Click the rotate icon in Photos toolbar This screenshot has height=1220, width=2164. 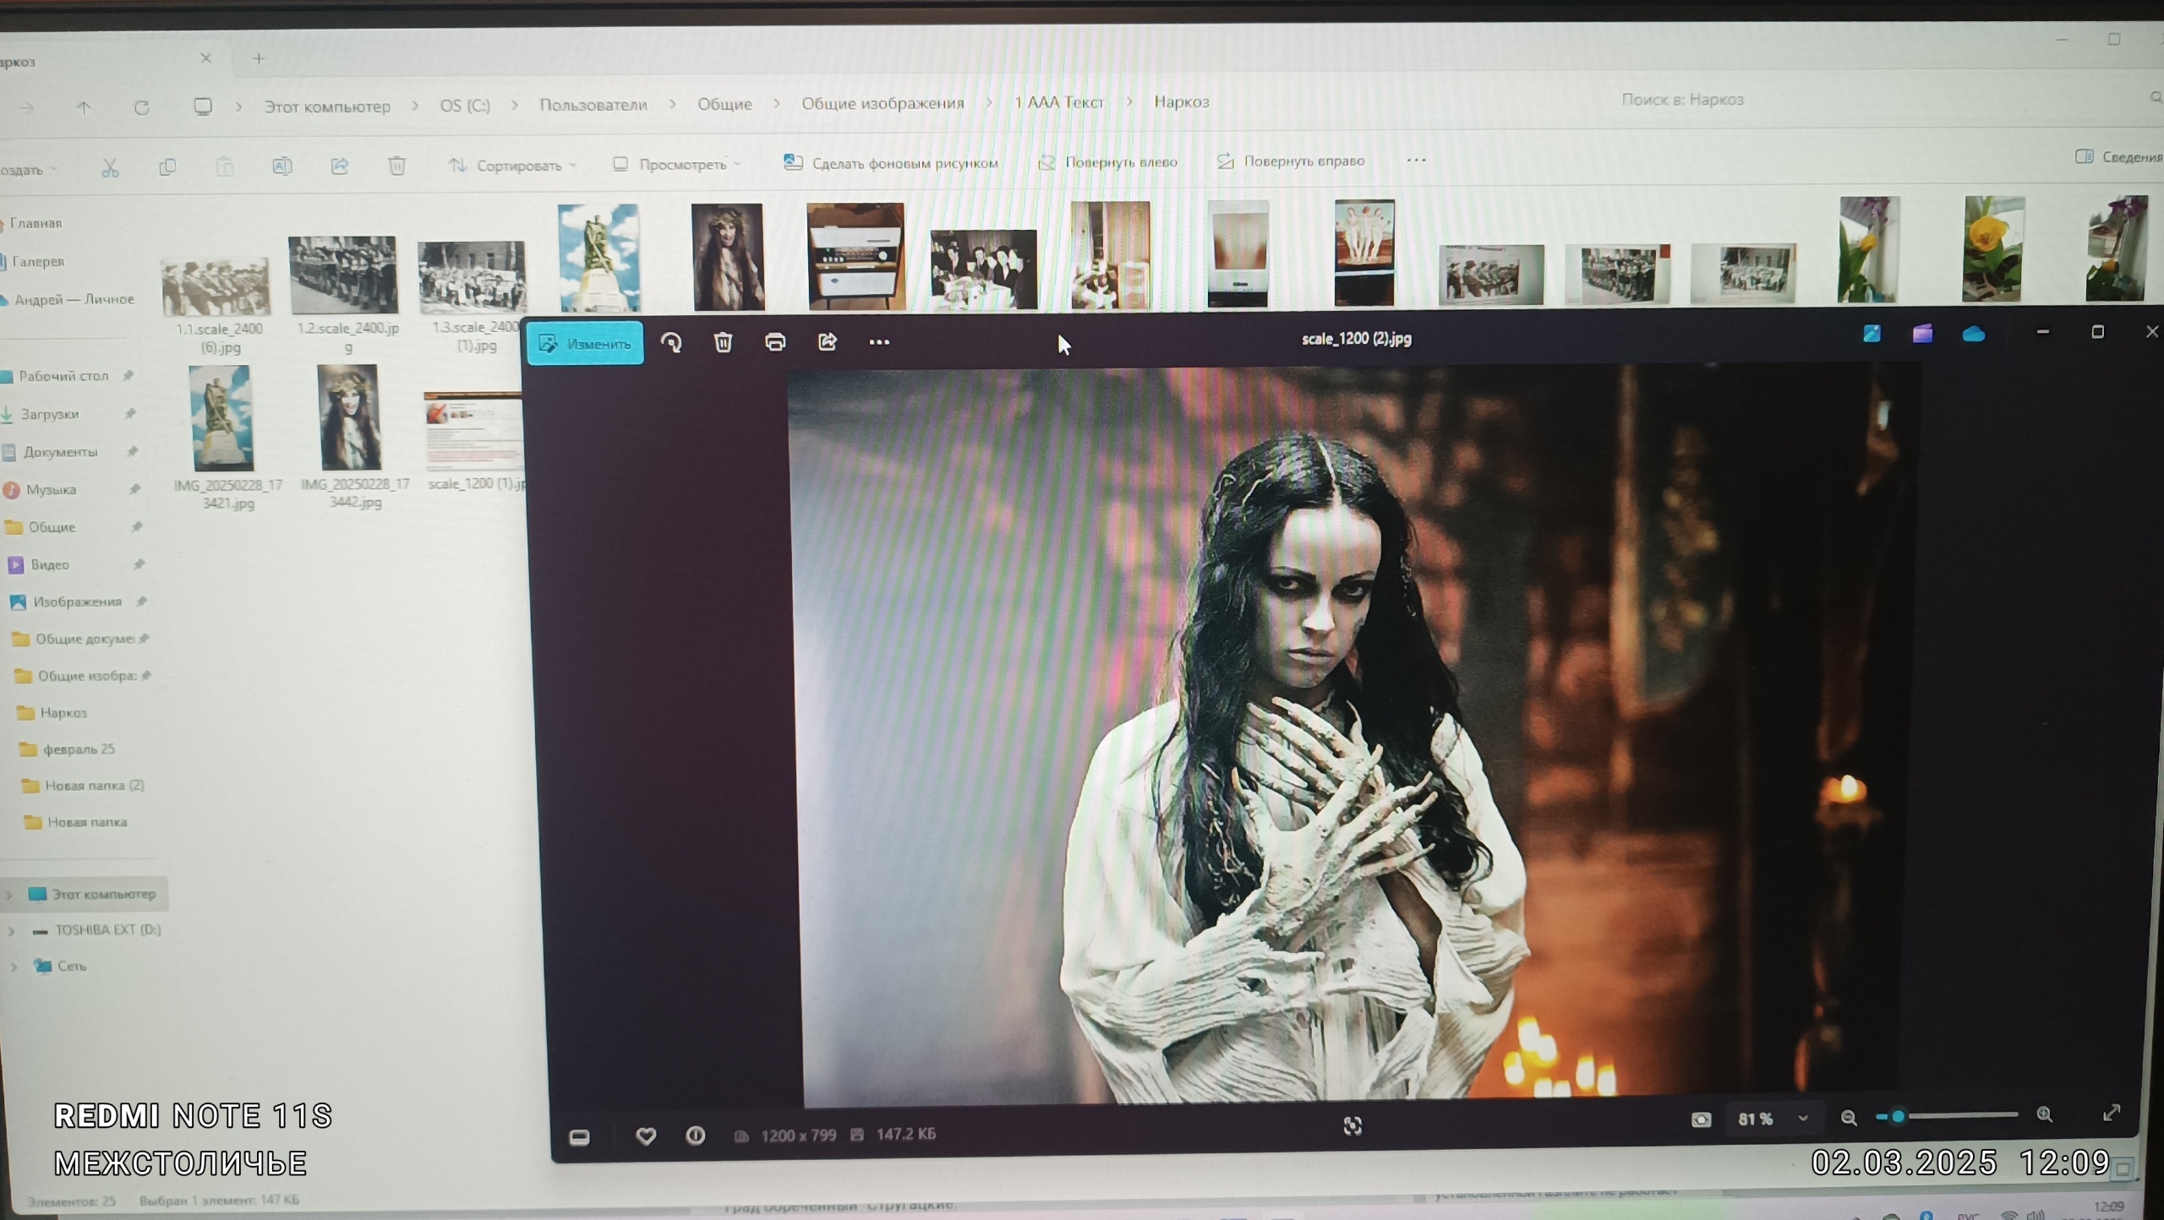coord(671,342)
